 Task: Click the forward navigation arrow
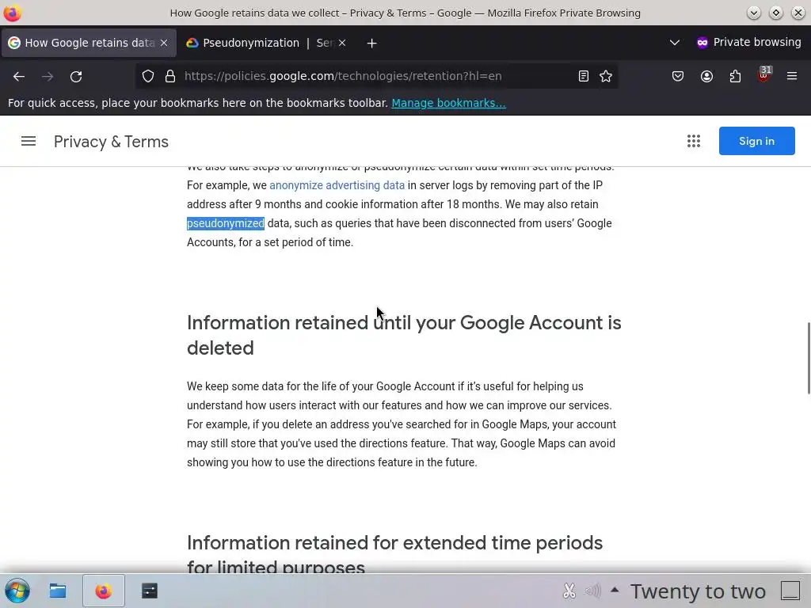tap(48, 77)
